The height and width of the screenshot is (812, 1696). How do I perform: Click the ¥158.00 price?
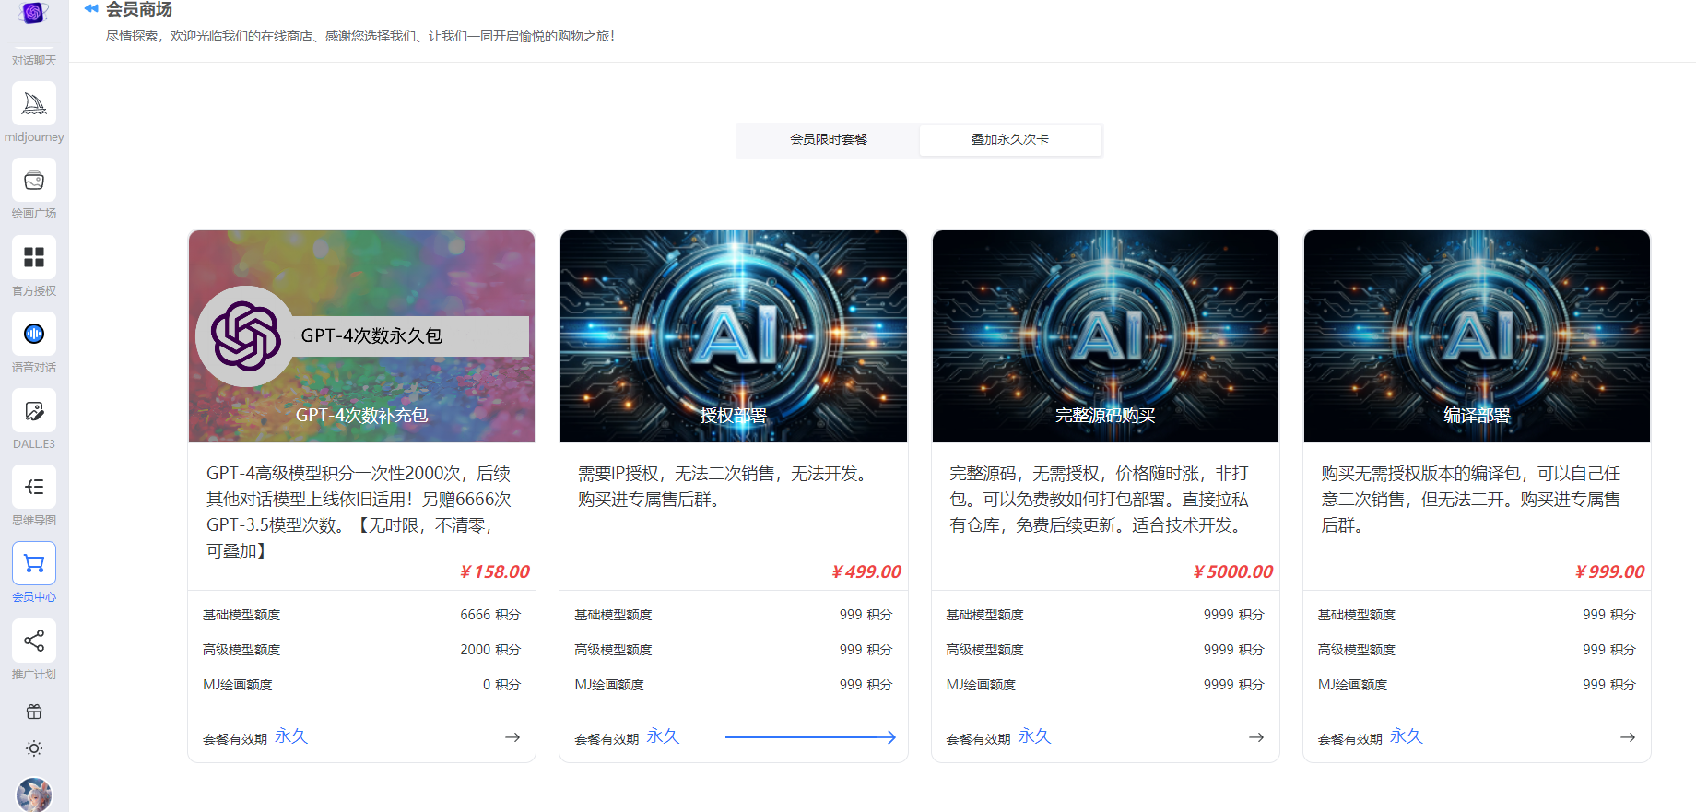click(494, 571)
